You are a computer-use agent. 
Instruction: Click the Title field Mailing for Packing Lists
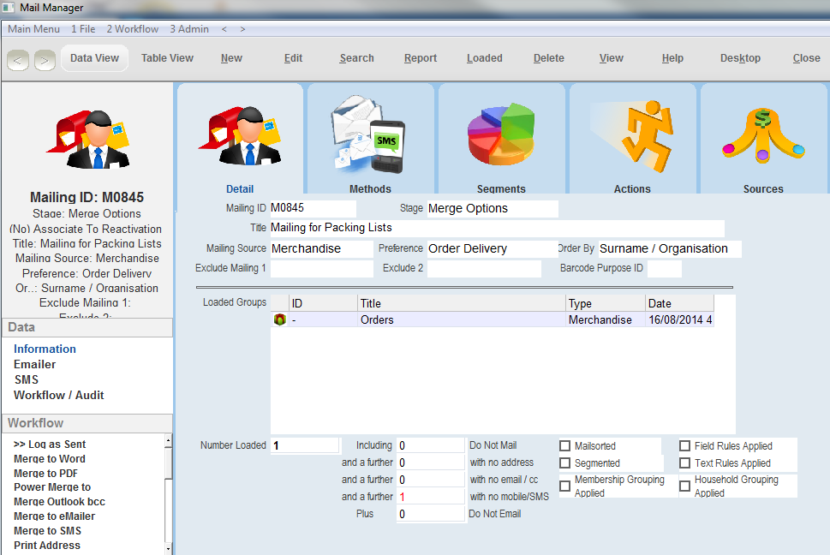click(x=497, y=228)
